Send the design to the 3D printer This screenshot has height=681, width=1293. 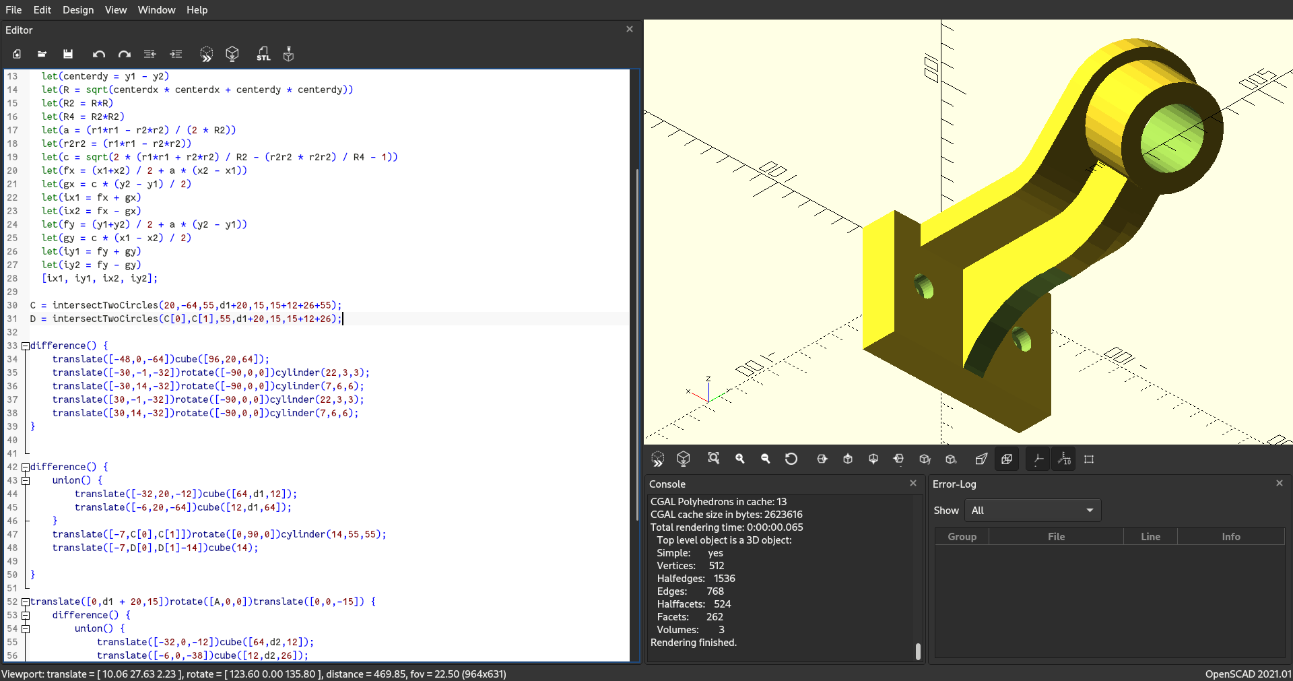(288, 54)
